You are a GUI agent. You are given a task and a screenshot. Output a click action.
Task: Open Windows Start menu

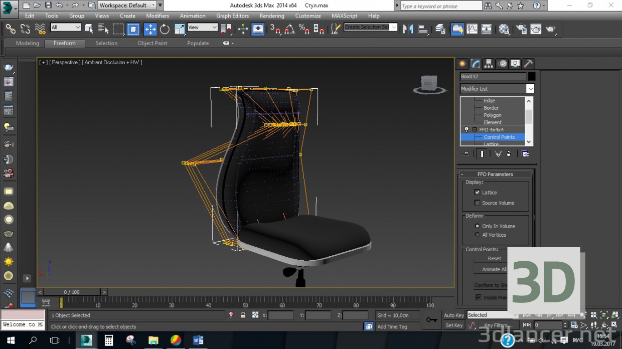click(x=11, y=340)
